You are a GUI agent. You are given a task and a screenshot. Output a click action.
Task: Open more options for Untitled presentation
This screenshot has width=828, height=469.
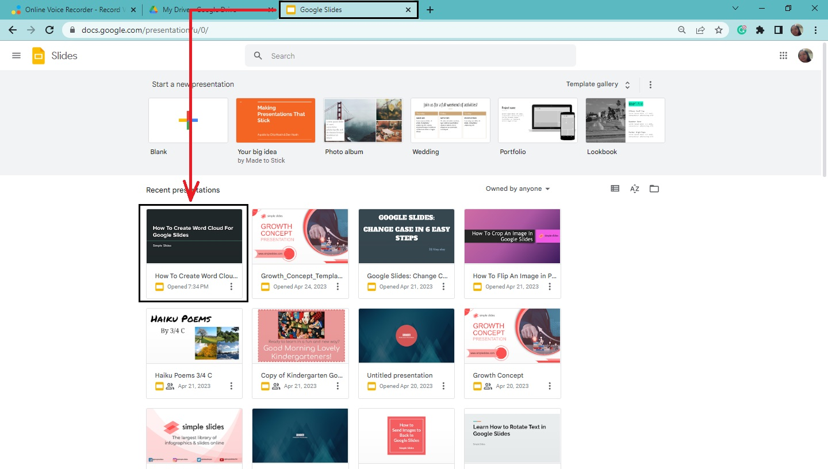pyautogui.click(x=444, y=386)
